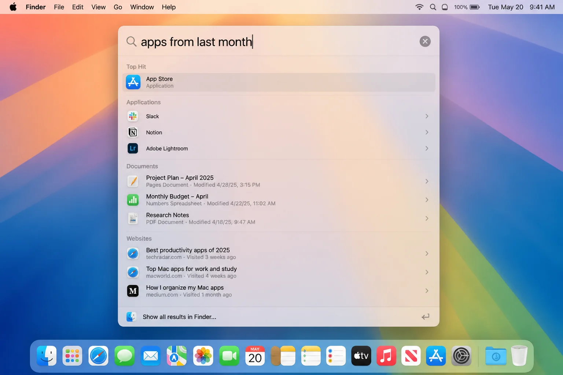Click the Pages icon for Project Plan

pyautogui.click(x=133, y=181)
